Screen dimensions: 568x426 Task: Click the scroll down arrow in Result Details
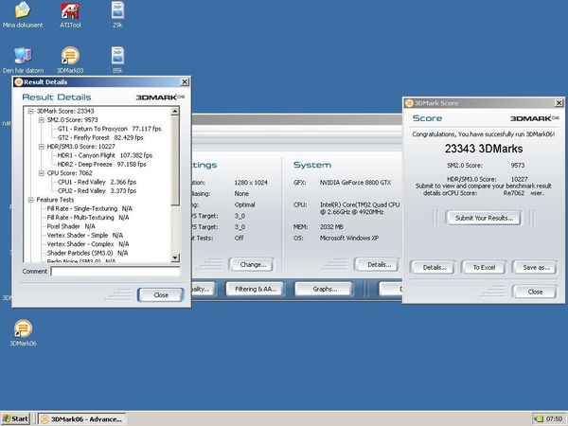(175, 257)
